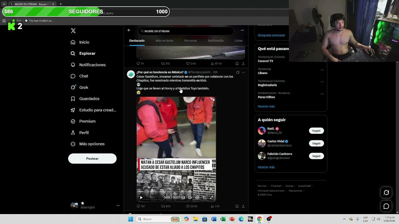Image resolution: width=399 pixels, height=224 pixels.
Task: Follow Fabrizio Cachorro with the Seguir button
Action: point(316,156)
